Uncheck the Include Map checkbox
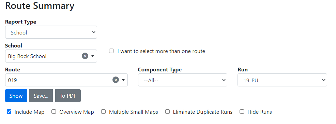Image resolution: width=336 pixels, height=124 pixels. point(9,112)
